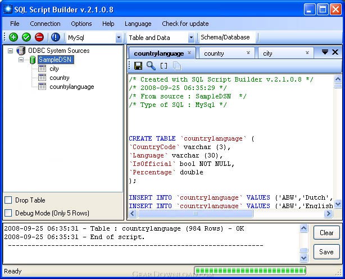Viewport: 345px width, 279px height.
Task: Select the city table in tree
Action: 54,69
